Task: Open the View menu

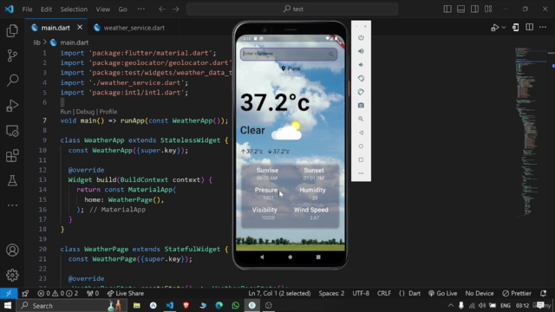Action: point(102,10)
